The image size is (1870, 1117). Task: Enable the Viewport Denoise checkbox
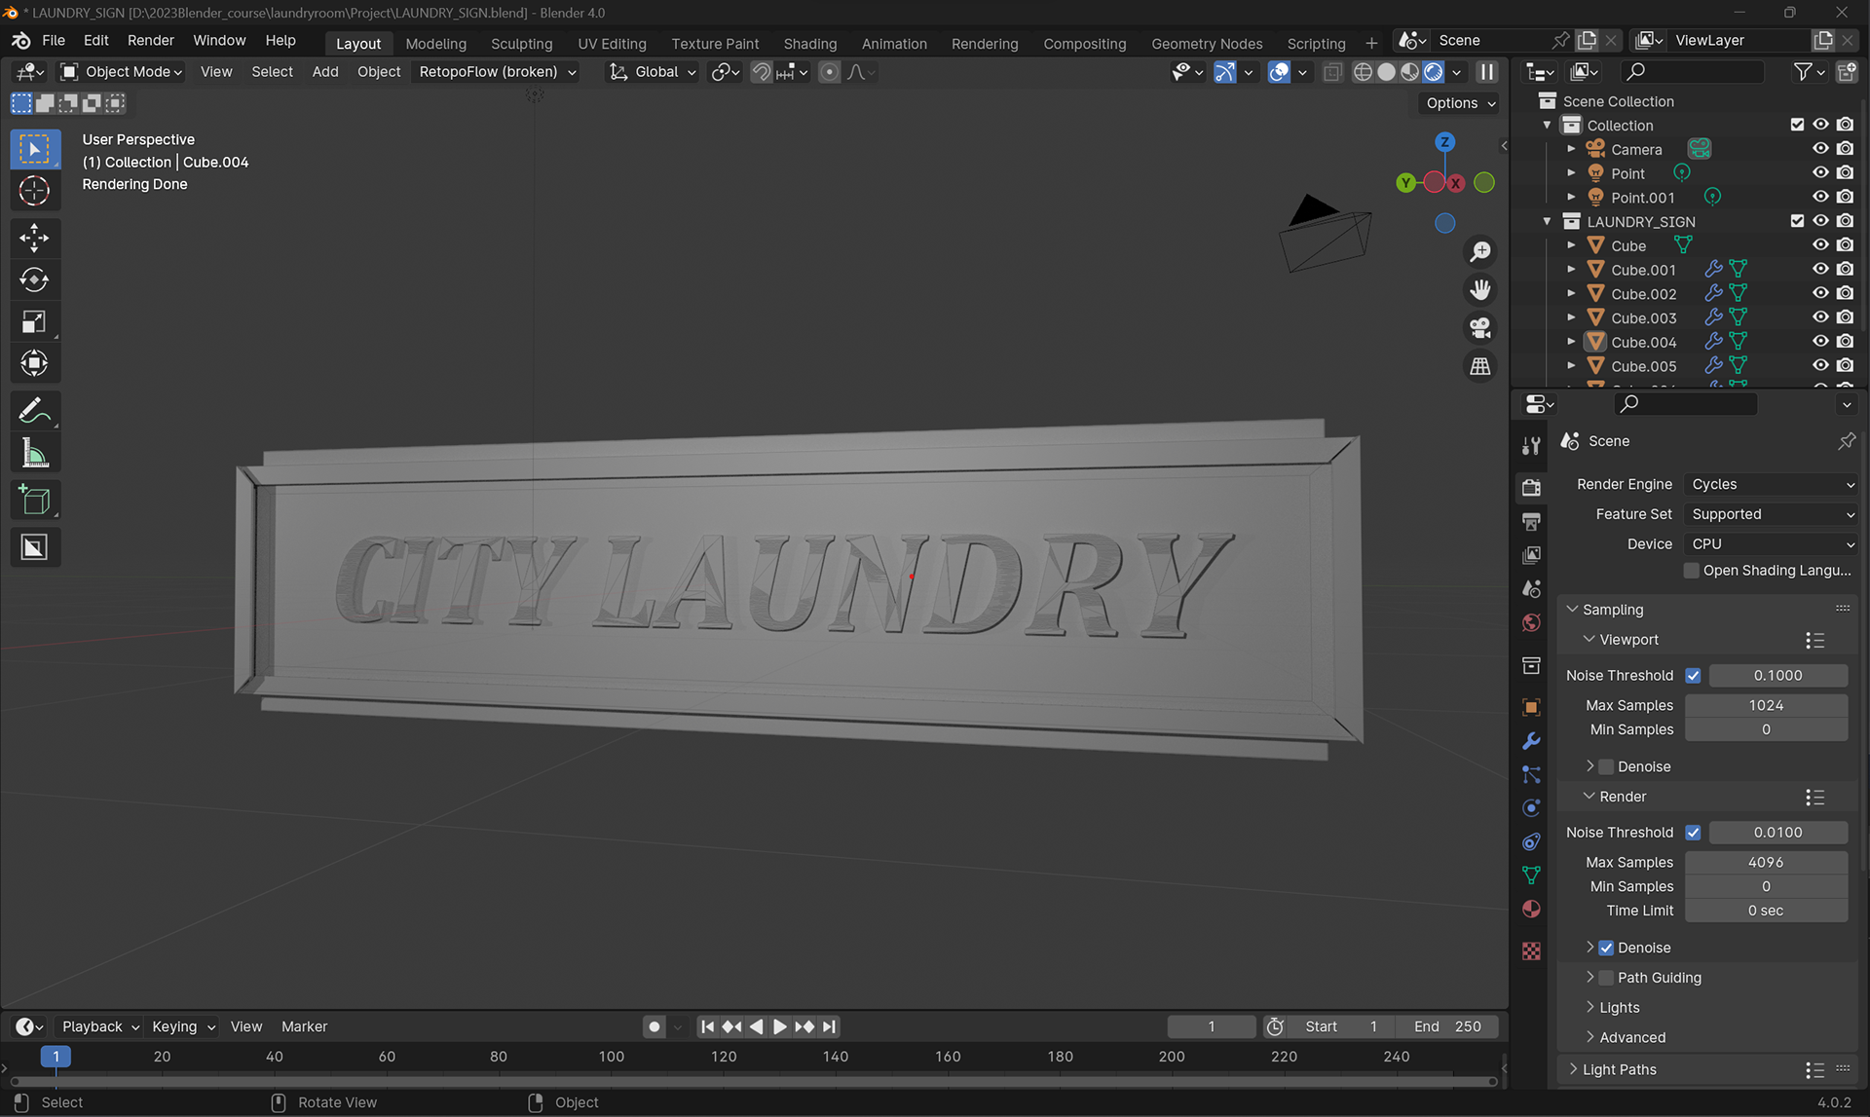click(x=1607, y=766)
